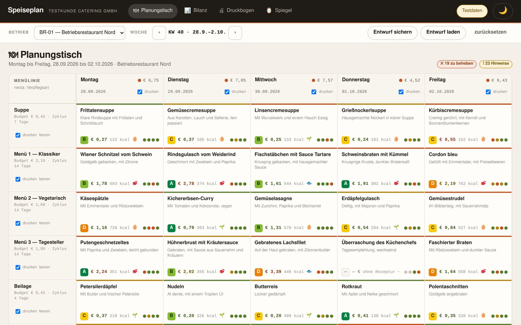
Task: Click 720 kcal value on Käsespätzle
Action: pyautogui.click(x=120, y=228)
